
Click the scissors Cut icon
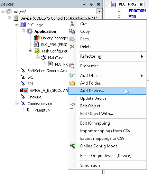click(x=72, y=24)
